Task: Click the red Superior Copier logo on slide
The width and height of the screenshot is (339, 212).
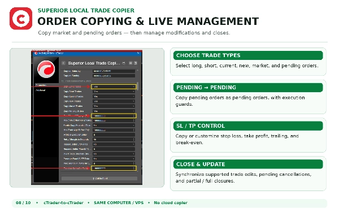Action: [21, 19]
